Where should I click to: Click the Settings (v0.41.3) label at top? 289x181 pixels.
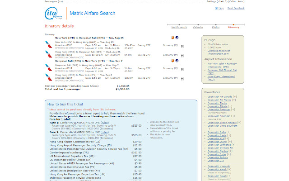pos(217,1)
